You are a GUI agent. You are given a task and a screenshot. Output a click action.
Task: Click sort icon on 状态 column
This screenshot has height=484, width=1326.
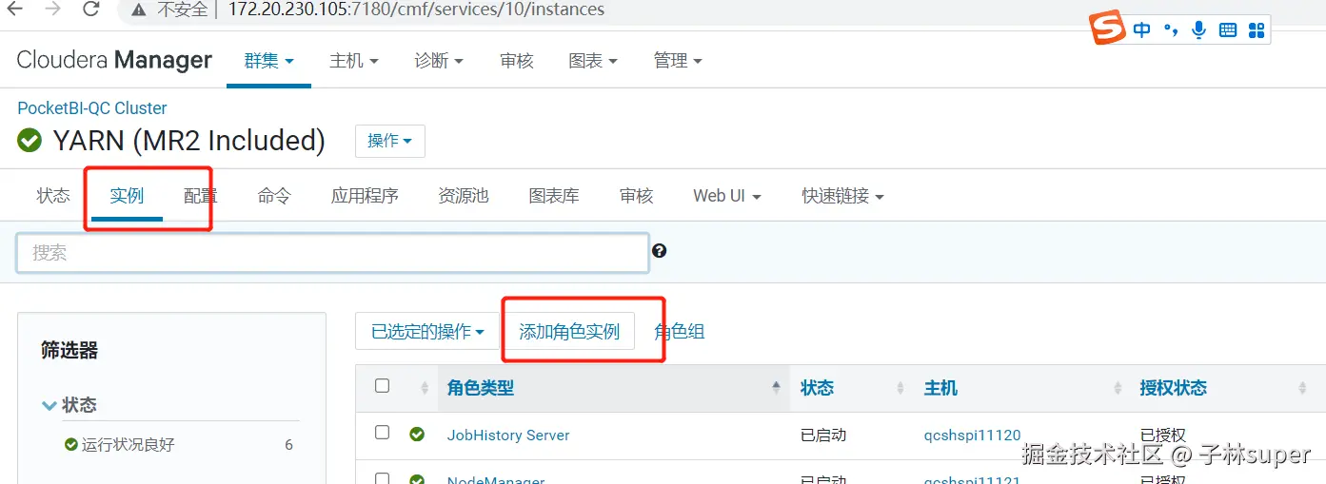[900, 388]
